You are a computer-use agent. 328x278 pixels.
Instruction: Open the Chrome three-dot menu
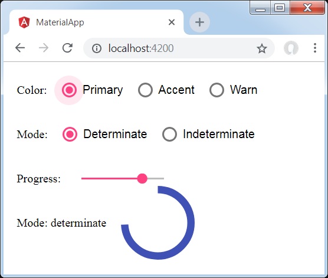click(x=315, y=48)
